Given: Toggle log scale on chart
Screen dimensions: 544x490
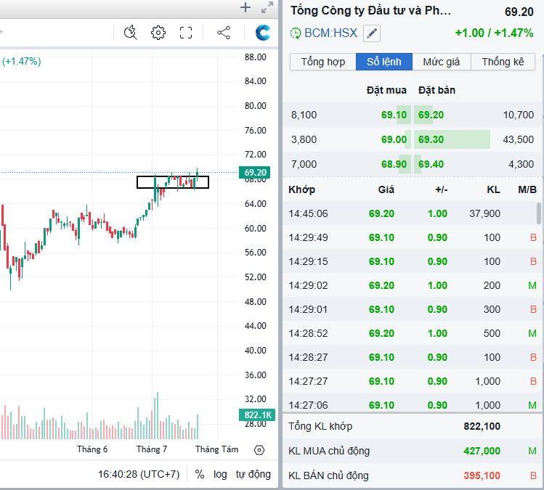Looking at the screenshot, I should click(x=220, y=474).
